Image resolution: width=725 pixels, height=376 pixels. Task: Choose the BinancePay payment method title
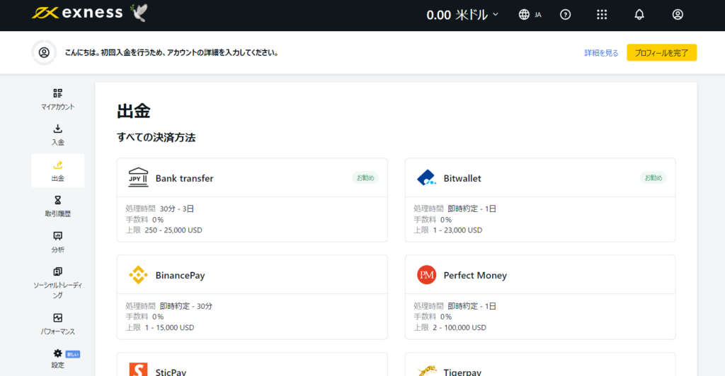(x=181, y=276)
